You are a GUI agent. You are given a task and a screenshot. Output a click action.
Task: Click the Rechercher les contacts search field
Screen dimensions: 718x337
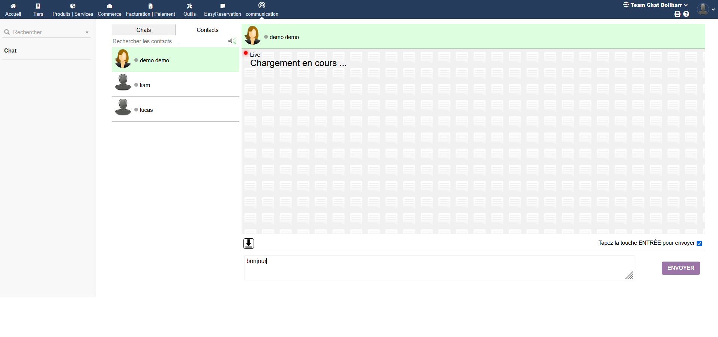(x=169, y=41)
